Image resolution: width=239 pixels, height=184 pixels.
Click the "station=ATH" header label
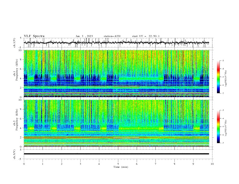(112, 36)
